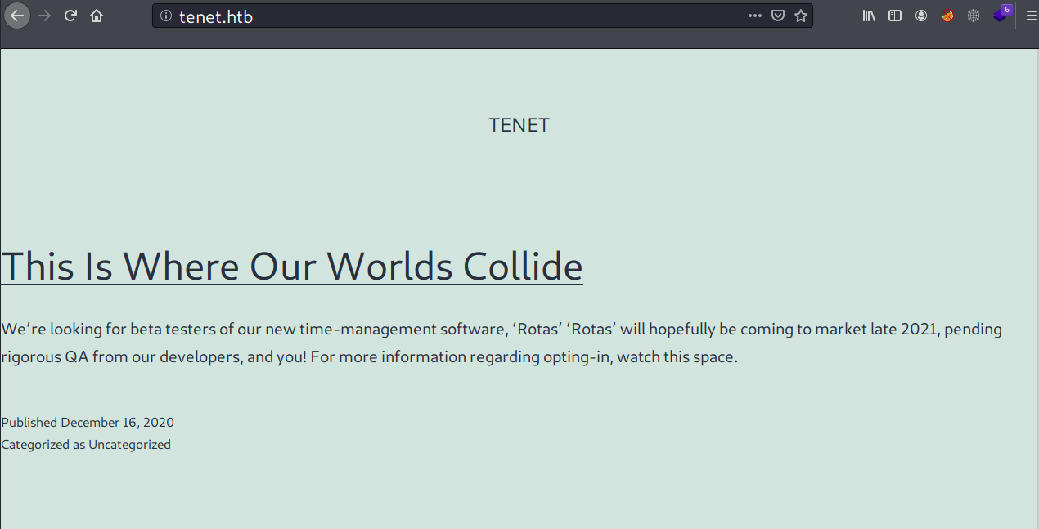Open the Firefox home page

[97, 16]
